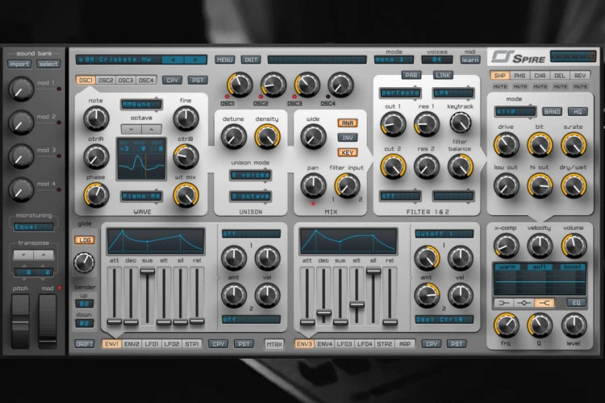This screenshot has width=605, height=403.
Task: Open the clip shaper mode dropdown
Action: 515,111
